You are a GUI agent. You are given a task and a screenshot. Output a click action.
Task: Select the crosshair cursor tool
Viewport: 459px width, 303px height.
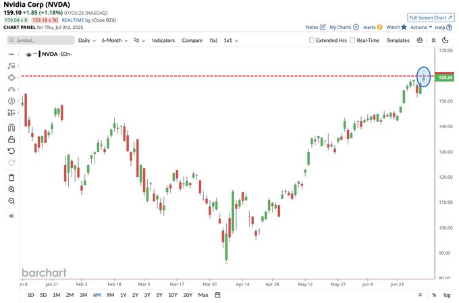click(11, 54)
